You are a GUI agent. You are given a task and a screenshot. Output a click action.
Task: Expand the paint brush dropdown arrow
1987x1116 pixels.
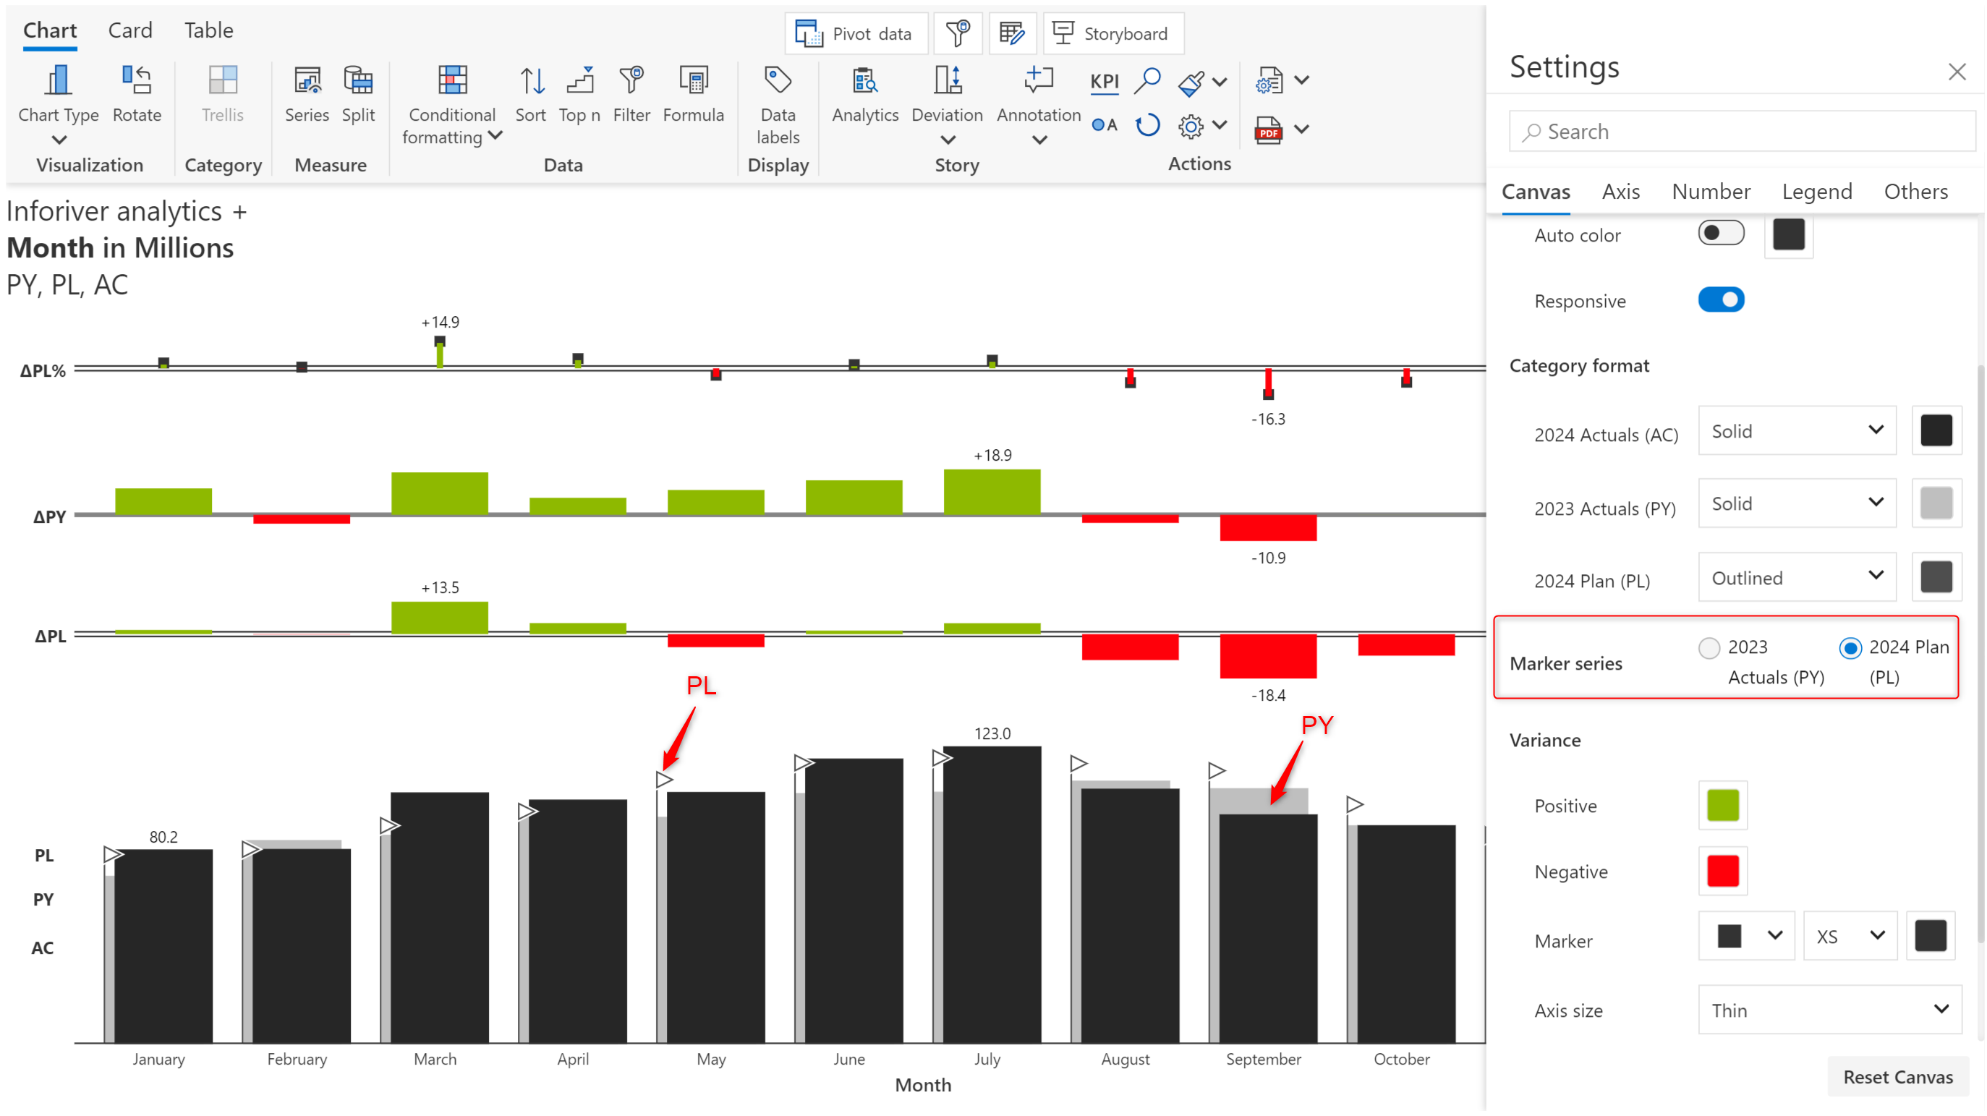(1220, 82)
